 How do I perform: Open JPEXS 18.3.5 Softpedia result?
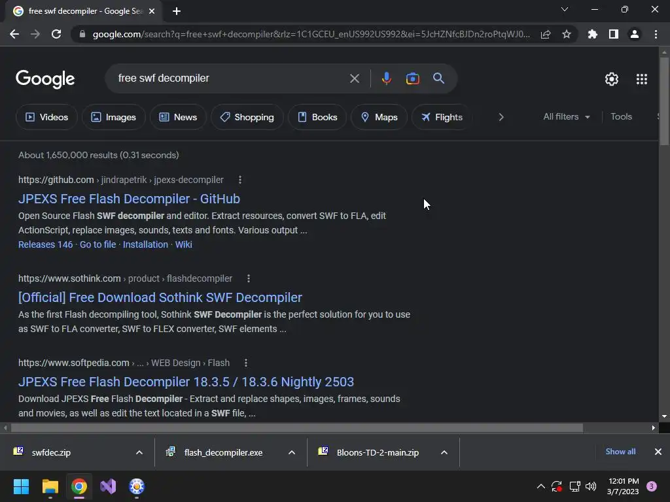point(186,382)
